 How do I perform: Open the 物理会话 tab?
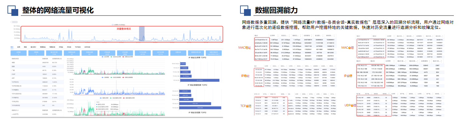(x=52, y=47)
